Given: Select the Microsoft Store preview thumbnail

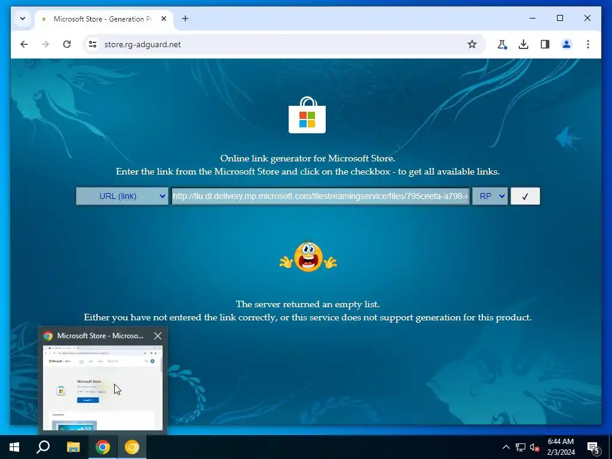Looking at the screenshot, I should 103,387.
